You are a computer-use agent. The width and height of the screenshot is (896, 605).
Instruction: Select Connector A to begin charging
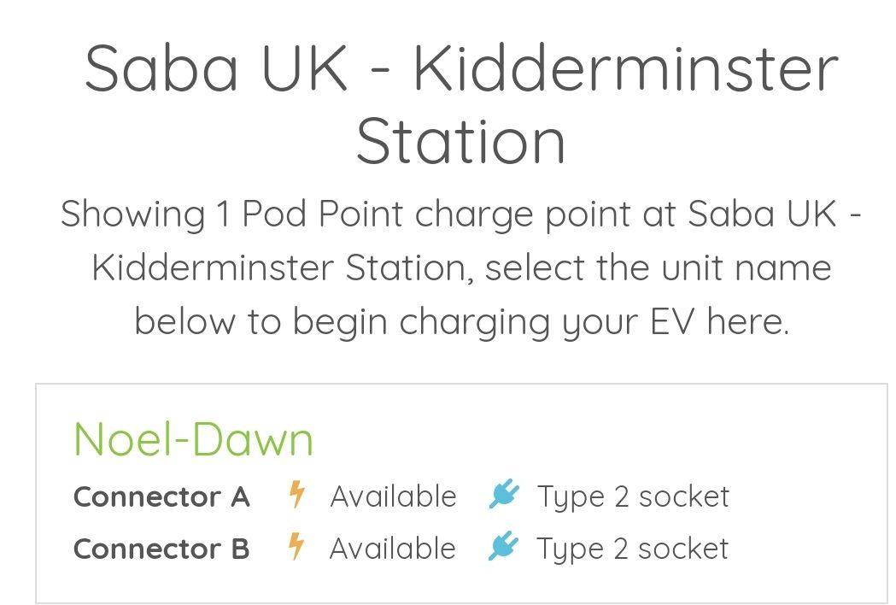(161, 496)
